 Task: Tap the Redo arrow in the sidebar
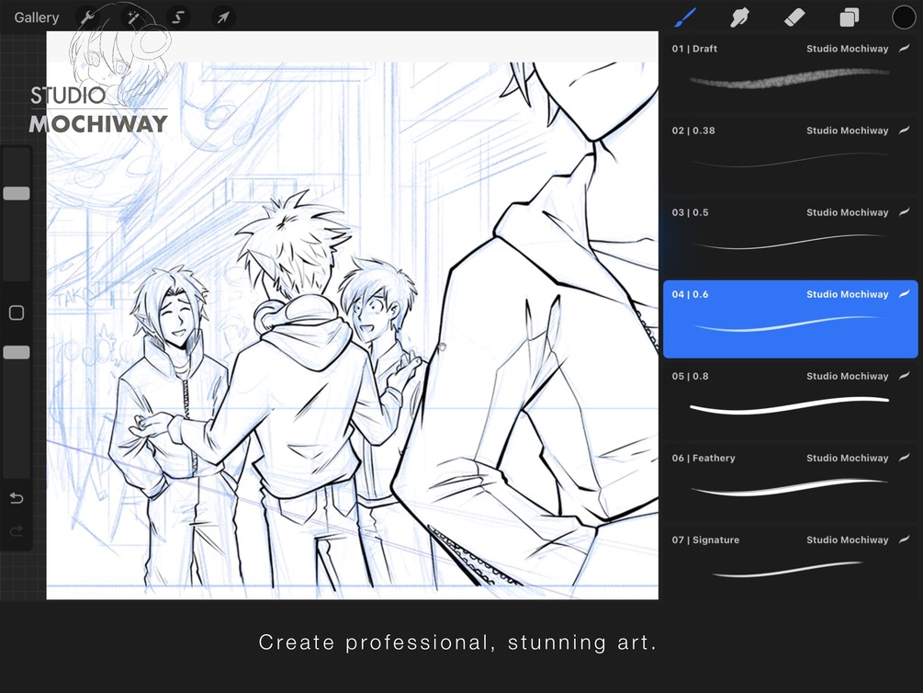coord(17,531)
